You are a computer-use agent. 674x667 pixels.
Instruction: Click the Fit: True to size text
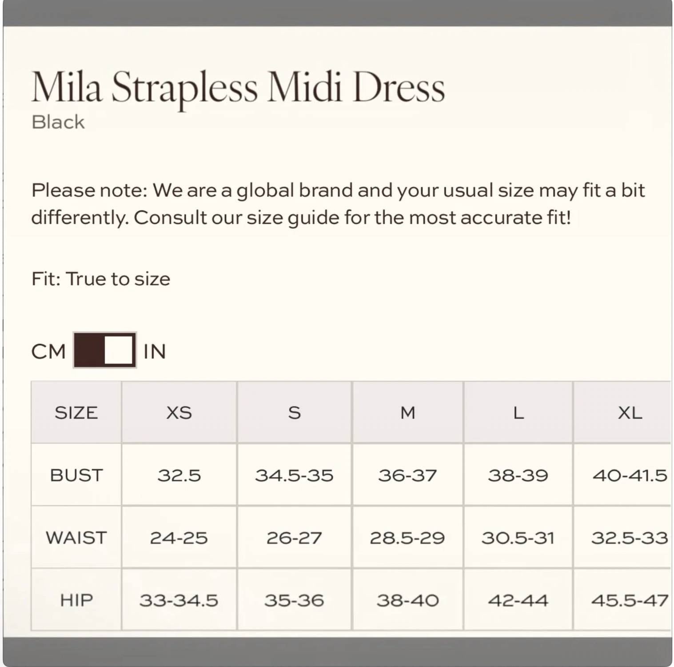(x=100, y=279)
